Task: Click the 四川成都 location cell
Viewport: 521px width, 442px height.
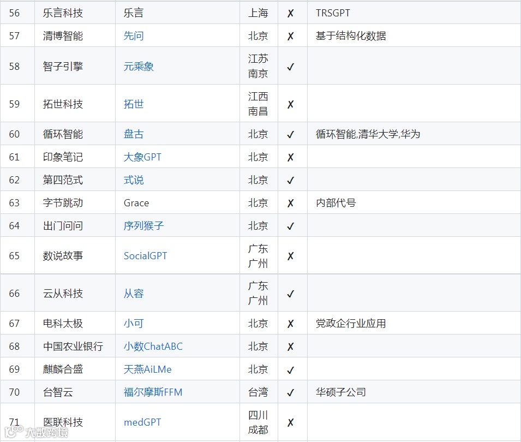Action: (x=258, y=422)
